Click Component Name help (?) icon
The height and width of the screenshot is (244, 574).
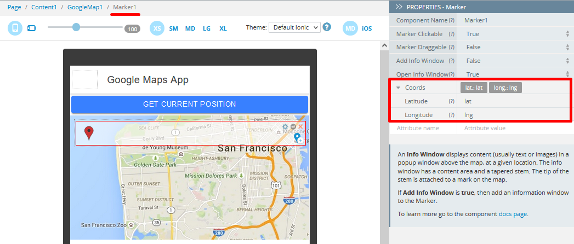[451, 20]
